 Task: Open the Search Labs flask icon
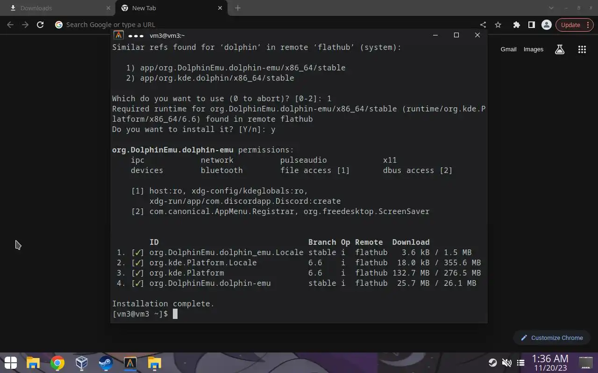tap(560, 49)
